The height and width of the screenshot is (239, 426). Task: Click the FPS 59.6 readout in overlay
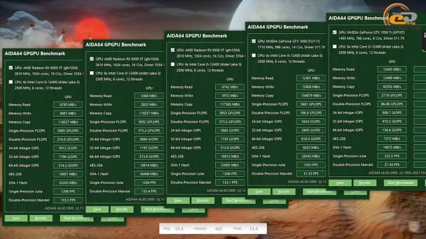173,229
